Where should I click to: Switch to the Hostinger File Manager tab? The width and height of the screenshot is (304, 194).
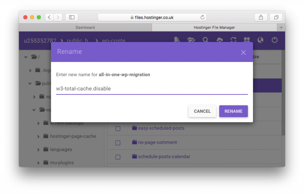(x=214, y=28)
